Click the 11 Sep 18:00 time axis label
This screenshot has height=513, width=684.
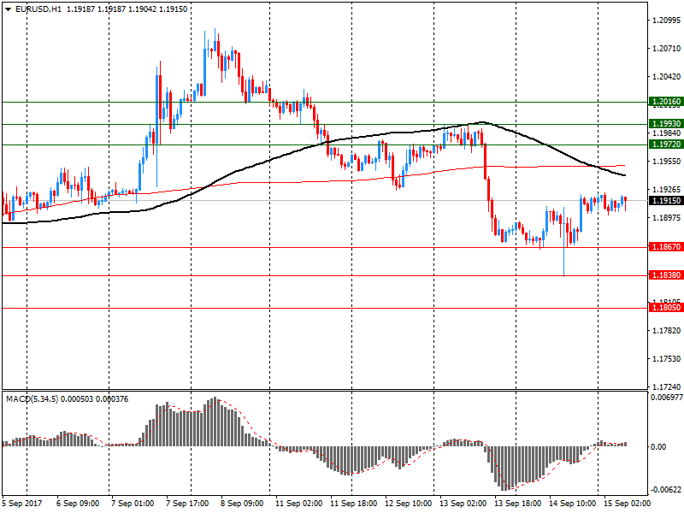(353, 504)
